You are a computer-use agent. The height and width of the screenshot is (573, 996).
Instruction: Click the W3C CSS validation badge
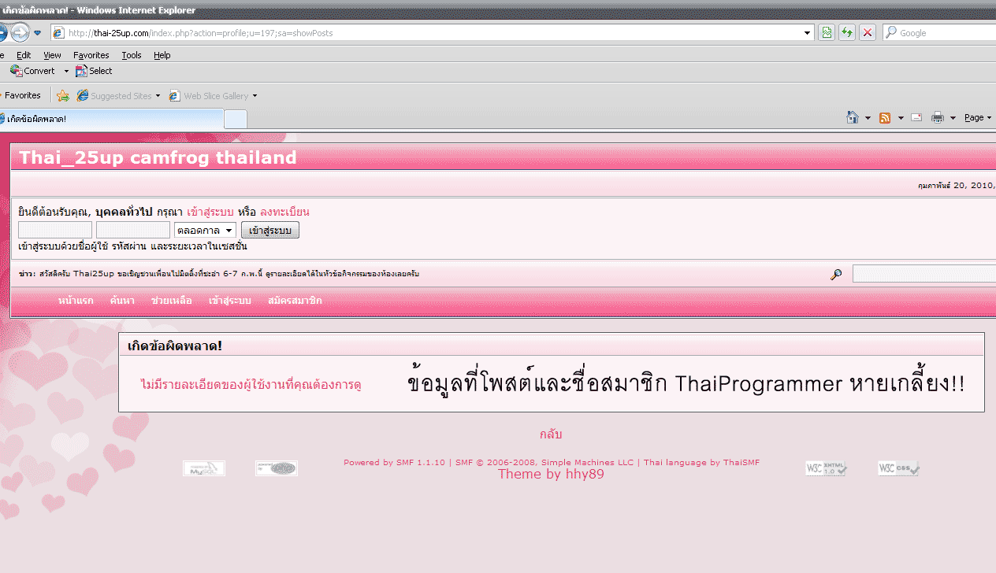pyautogui.click(x=899, y=468)
